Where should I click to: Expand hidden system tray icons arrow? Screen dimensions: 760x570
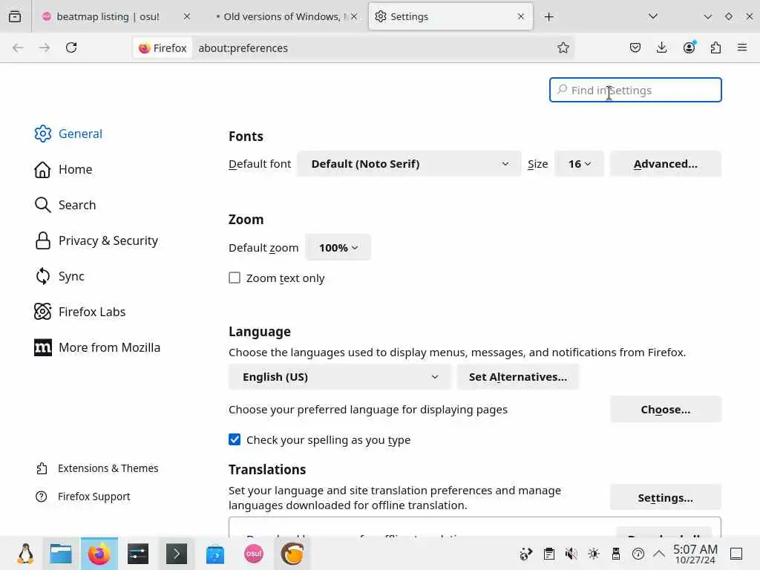659,554
